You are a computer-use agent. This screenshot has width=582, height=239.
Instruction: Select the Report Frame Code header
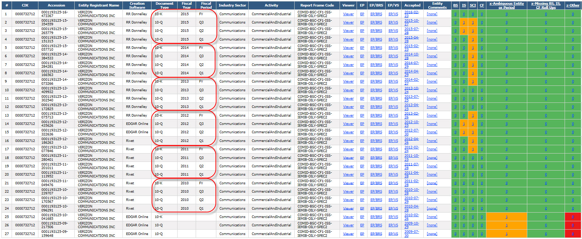[x=317, y=5]
